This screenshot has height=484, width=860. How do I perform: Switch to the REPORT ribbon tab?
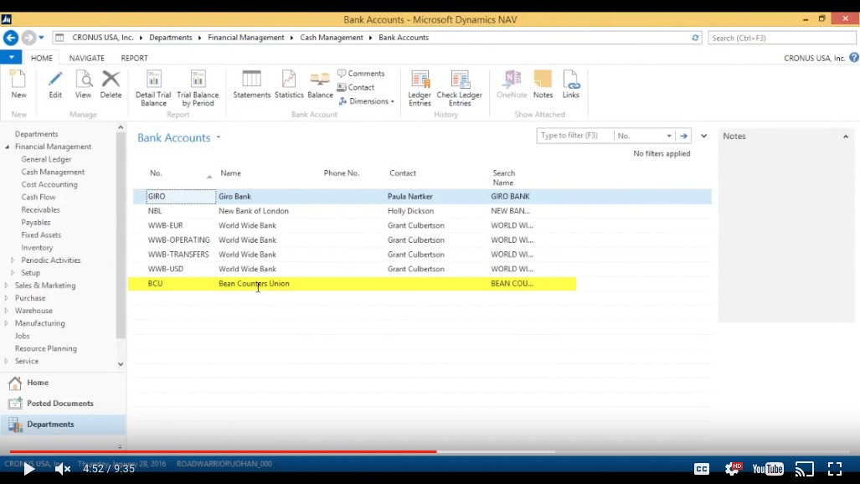(134, 58)
